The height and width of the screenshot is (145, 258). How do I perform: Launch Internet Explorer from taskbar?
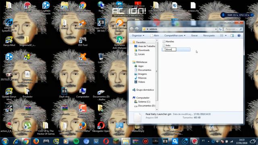click(16, 141)
